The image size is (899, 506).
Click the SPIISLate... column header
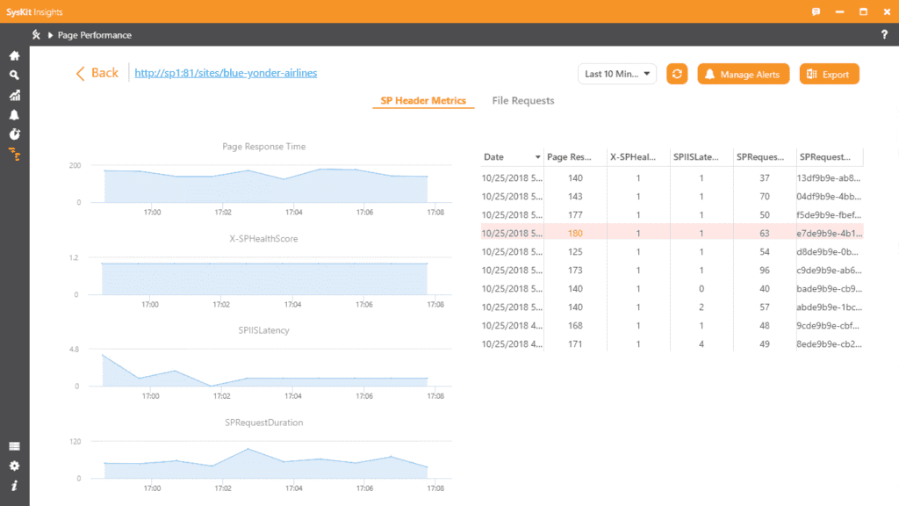pos(701,156)
